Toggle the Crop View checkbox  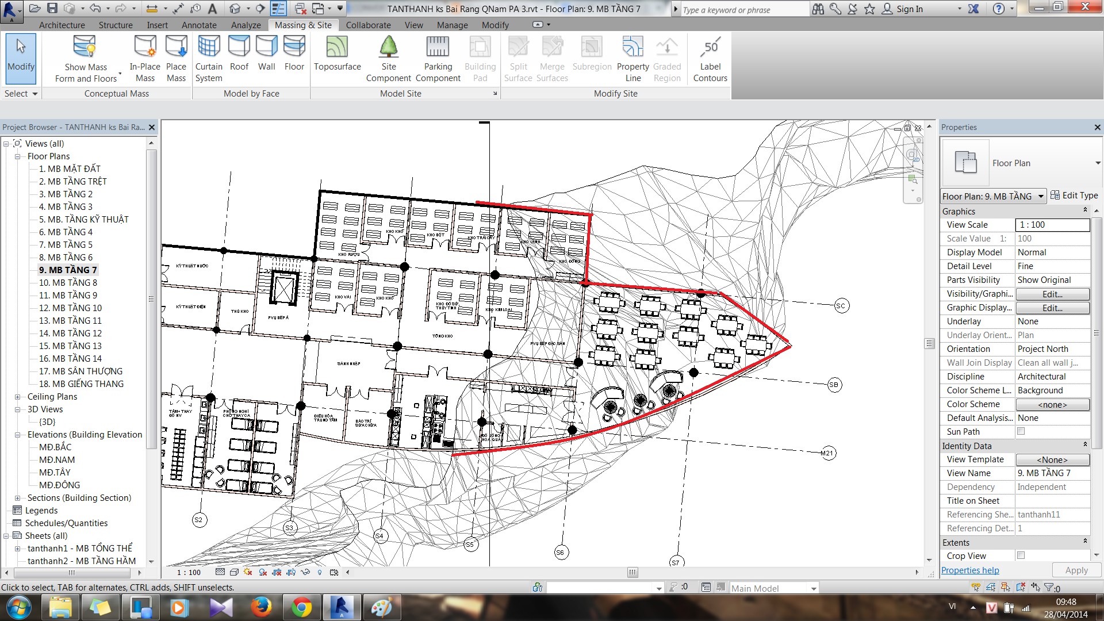pyautogui.click(x=1021, y=555)
